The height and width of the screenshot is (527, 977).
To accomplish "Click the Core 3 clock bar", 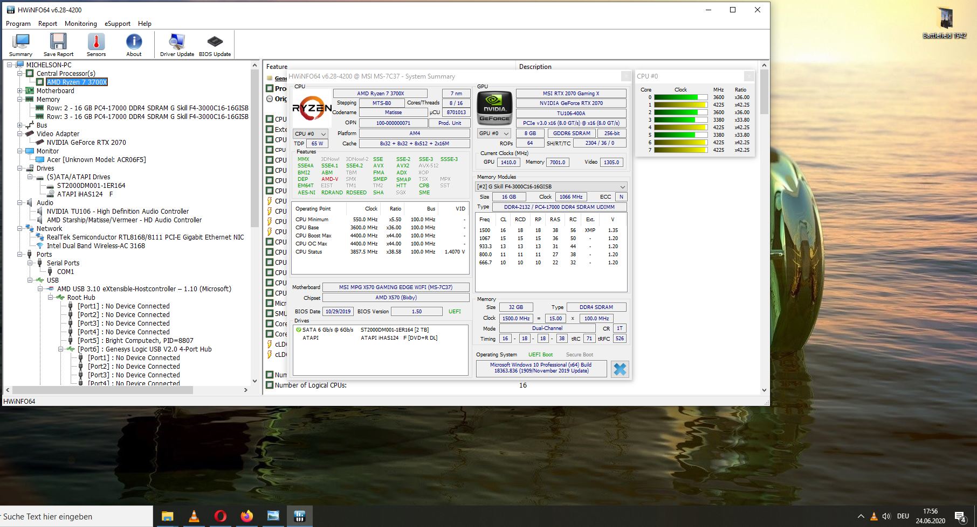I will click(x=680, y=120).
